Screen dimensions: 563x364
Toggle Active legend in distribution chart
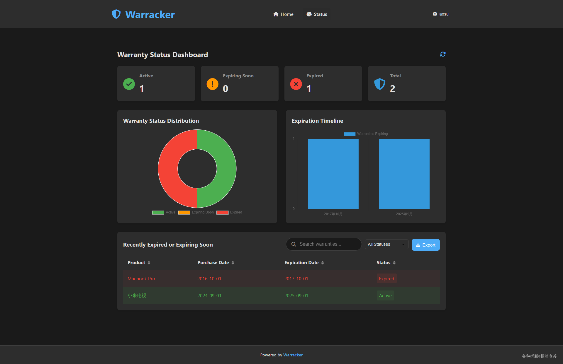[x=164, y=212]
